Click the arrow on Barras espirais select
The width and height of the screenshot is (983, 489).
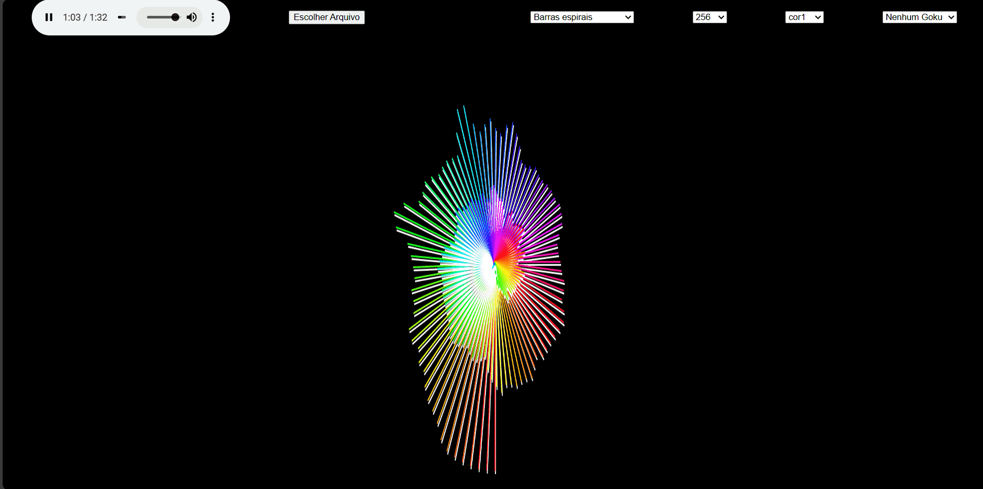click(x=628, y=17)
